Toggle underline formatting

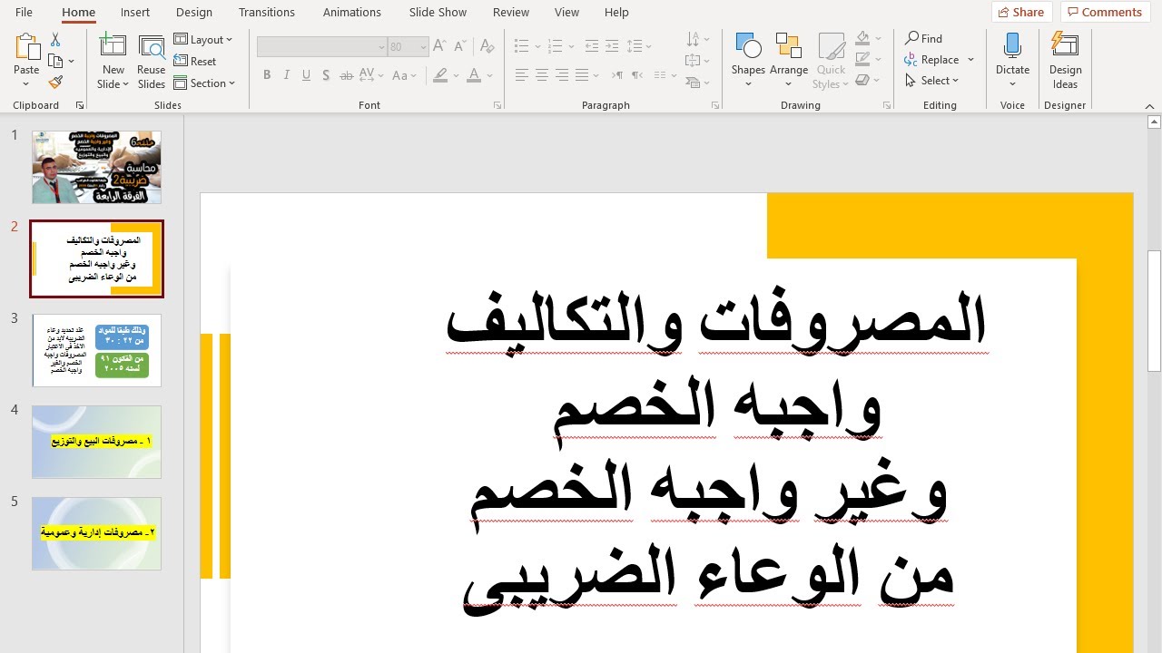[307, 75]
